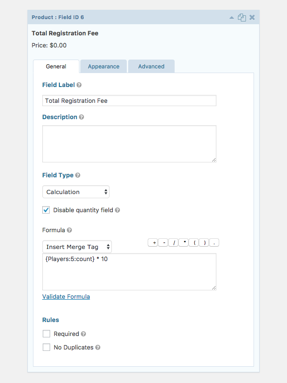This screenshot has width=287, height=383.
Task: Switch to the Appearance tab
Action: (x=104, y=67)
